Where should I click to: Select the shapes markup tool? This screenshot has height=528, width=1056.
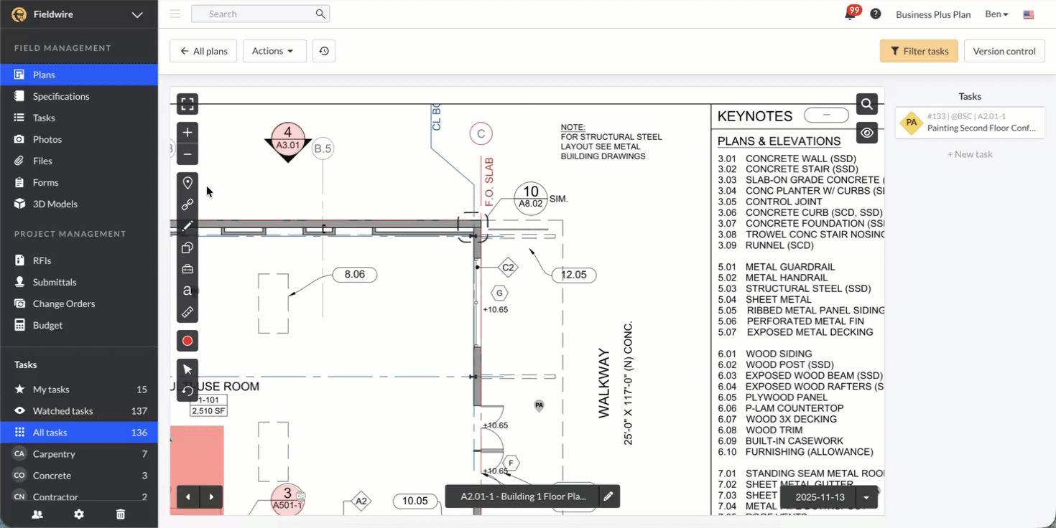point(187,247)
